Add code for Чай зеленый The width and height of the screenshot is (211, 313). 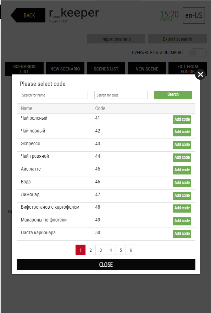(182, 120)
